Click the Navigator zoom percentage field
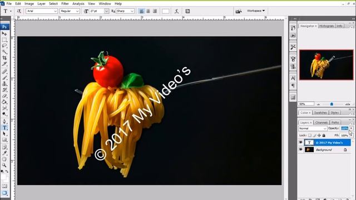The height and width of the screenshot is (200, 356). pos(306,104)
